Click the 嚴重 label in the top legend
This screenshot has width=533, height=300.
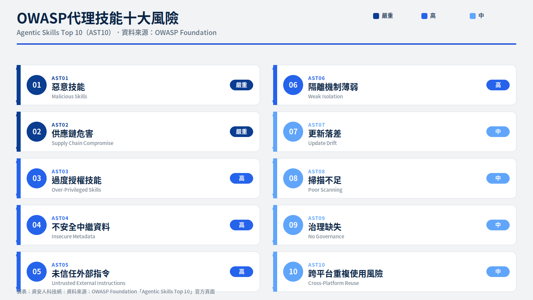click(x=387, y=16)
